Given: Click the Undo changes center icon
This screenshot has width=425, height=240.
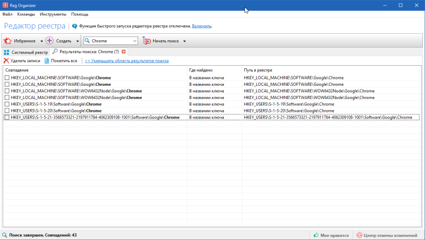Looking at the screenshot, I should click(x=359, y=235).
